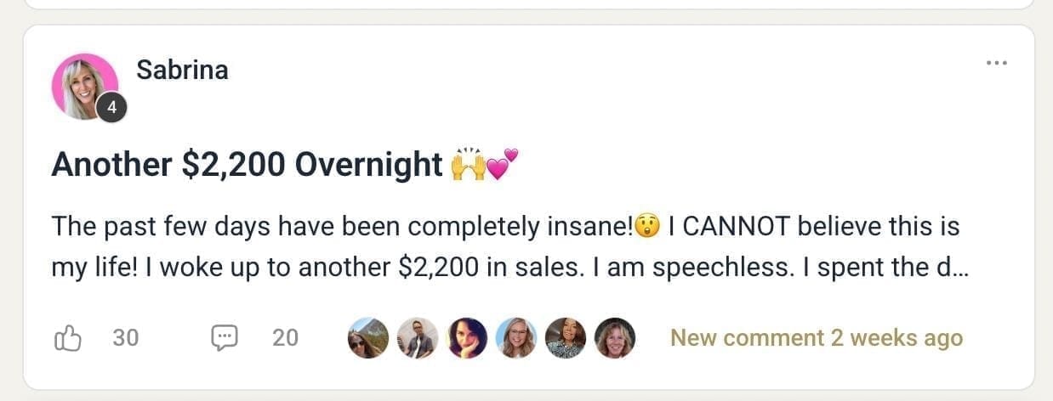Click the author name Sabrina
This screenshot has height=401, width=1053.
coord(182,70)
